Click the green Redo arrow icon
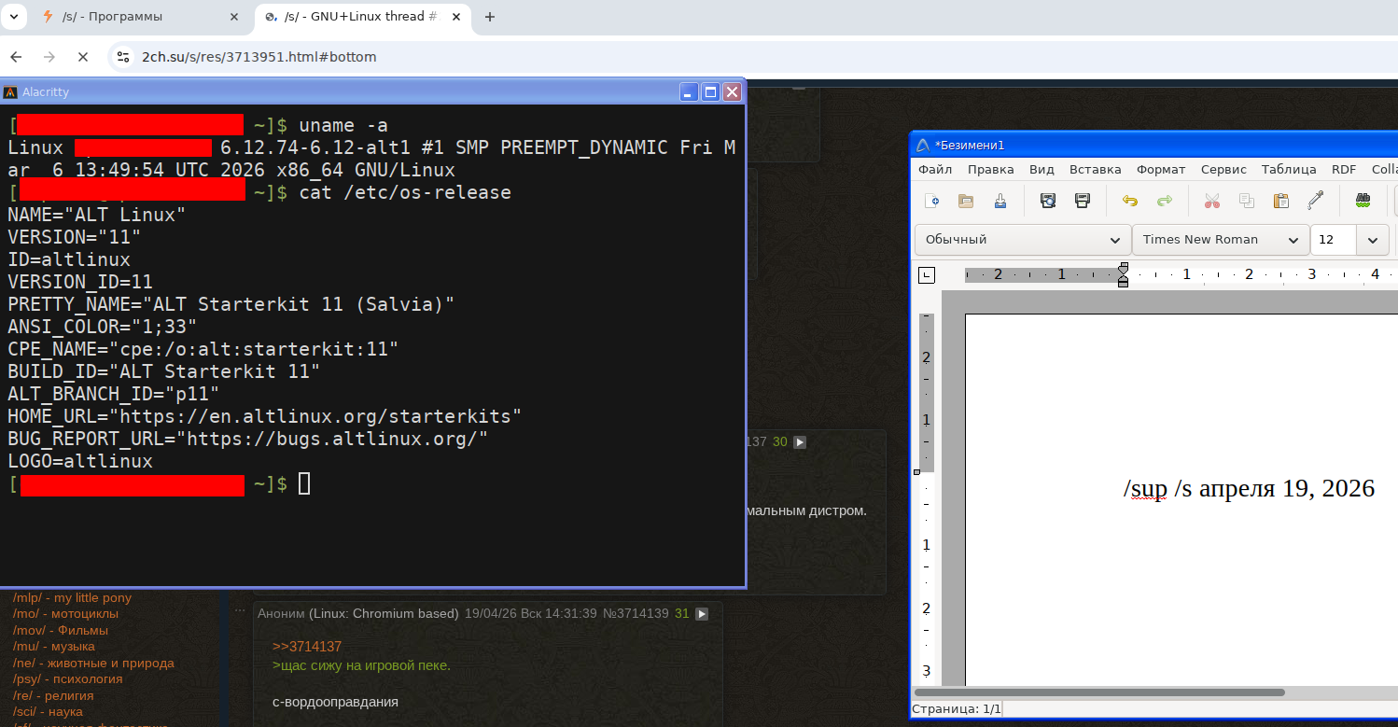The width and height of the screenshot is (1398, 727). (1165, 201)
